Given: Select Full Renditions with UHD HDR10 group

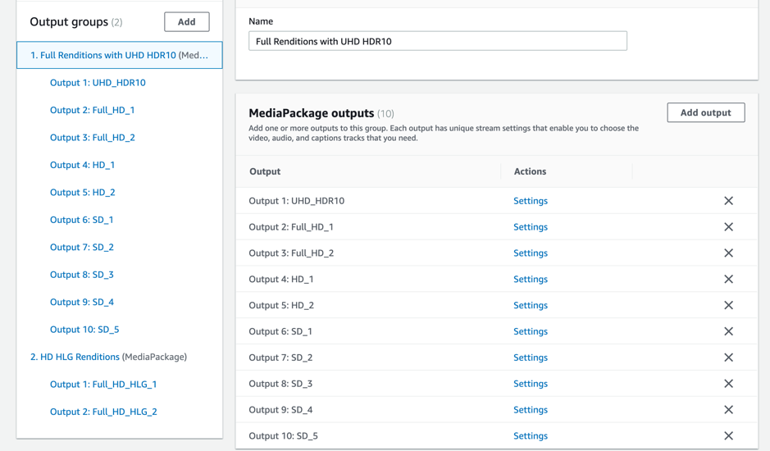Looking at the screenshot, I should (x=119, y=55).
